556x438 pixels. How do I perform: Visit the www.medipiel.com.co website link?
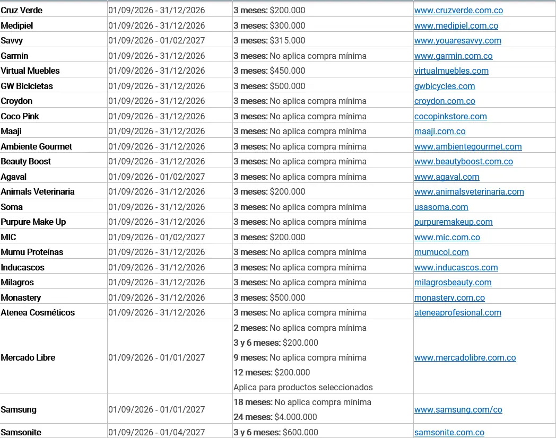pyautogui.click(x=456, y=25)
